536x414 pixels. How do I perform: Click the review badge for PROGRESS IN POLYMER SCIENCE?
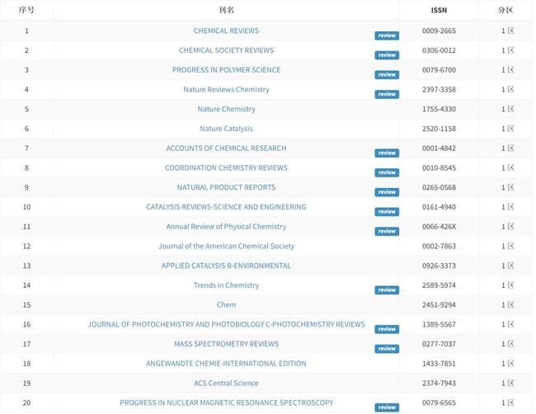(x=387, y=75)
